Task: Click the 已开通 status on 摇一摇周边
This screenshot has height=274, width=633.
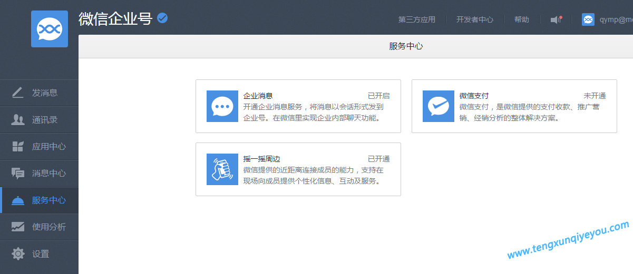Action: point(378,159)
